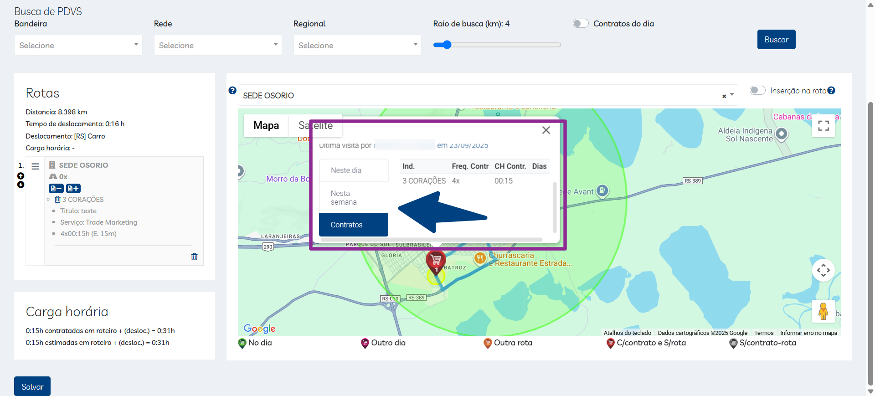Click the trash icon at route card bottom
The height and width of the screenshot is (396, 875).
point(195,257)
